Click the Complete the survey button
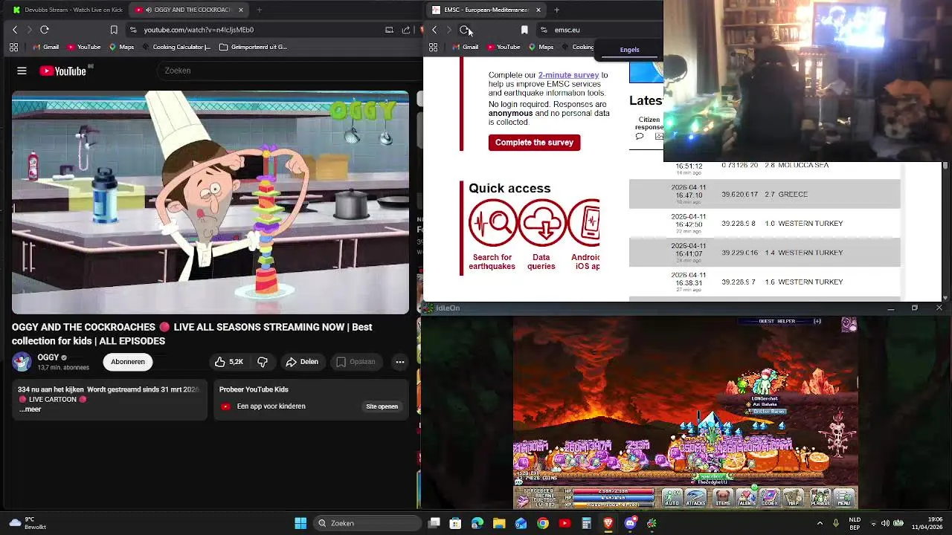Viewport: 952px width, 535px height. coord(534,143)
